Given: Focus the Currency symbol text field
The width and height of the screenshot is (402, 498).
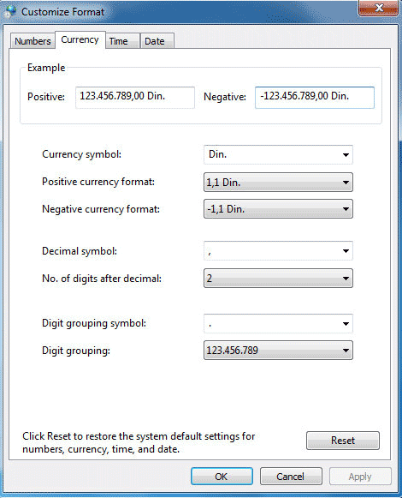Looking at the screenshot, I should [272, 154].
